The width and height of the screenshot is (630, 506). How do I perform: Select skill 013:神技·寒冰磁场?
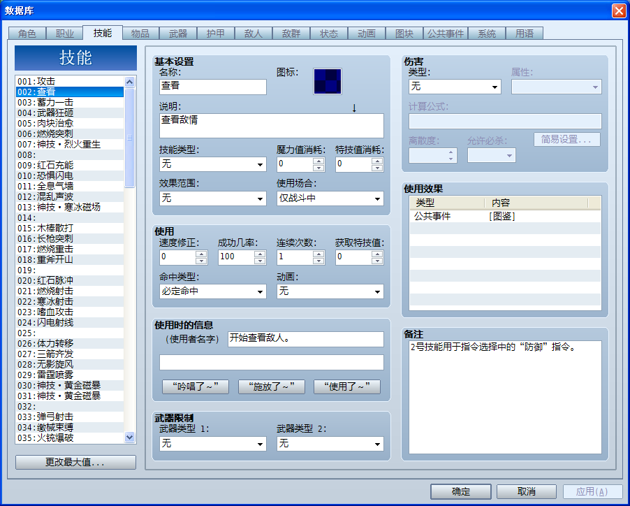(x=70, y=208)
